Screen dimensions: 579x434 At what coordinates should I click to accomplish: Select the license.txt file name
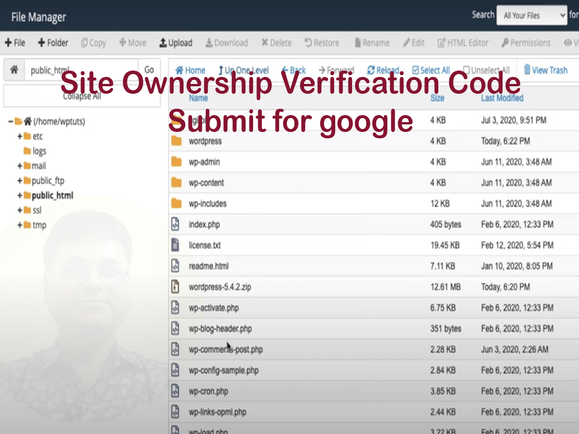(204, 245)
